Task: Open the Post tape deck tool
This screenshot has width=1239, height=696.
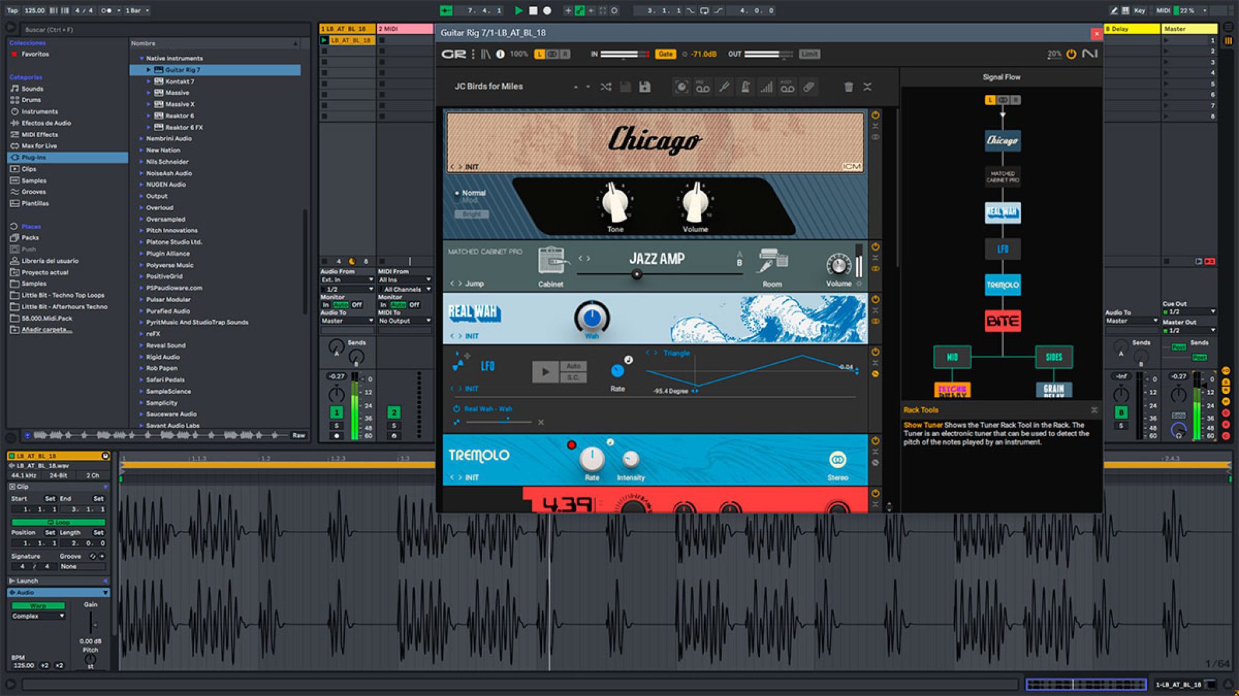Action: click(x=787, y=87)
